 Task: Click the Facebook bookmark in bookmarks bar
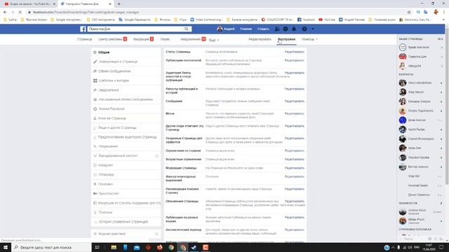click(306, 20)
